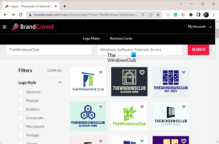Image resolution: width=219 pixels, height=144 pixels.
Task: Open the Extensions puzzle menu
Action: tap(191, 15)
